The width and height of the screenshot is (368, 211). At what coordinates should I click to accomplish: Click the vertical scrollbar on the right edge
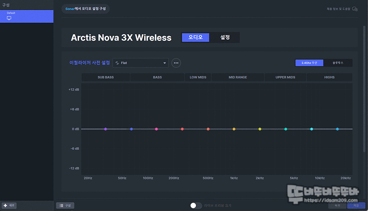coord(364,89)
